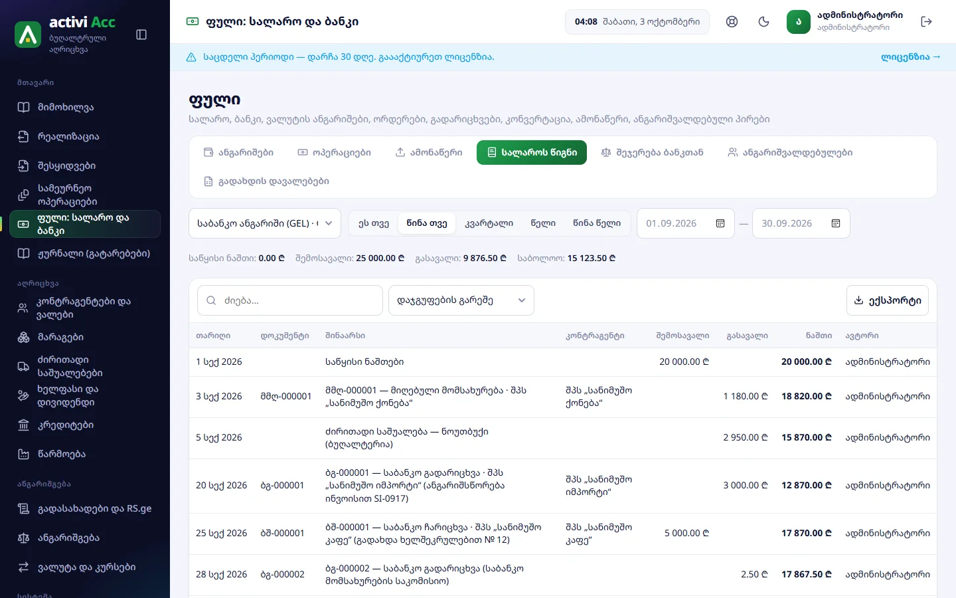Switch to the ოპერაციები tab
Image resolution: width=956 pixels, height=598 pixels.
334,152
